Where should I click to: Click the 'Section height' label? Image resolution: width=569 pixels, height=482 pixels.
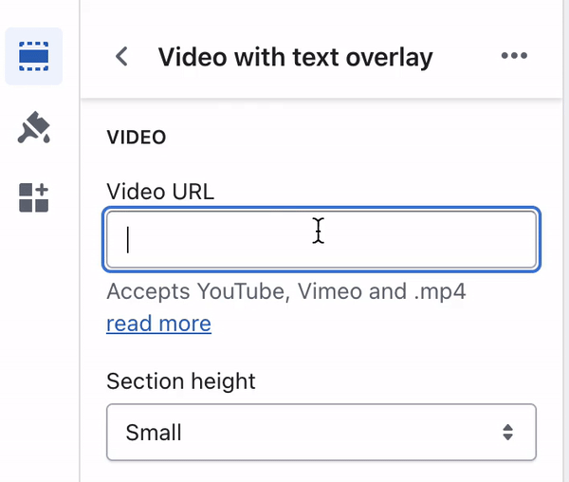tap(181, 381)
